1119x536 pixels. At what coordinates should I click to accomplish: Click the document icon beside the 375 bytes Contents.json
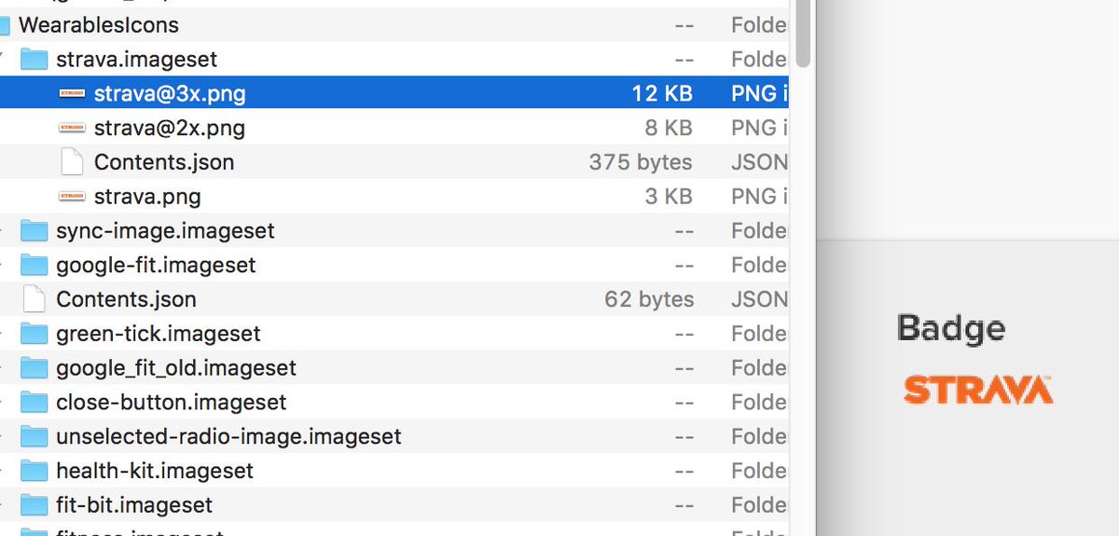click(x=72, y=162)
